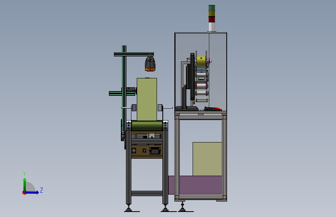Select the lowest silver roller of the label printer
Viewport: 336px width, 217px height.
point(202,100)
